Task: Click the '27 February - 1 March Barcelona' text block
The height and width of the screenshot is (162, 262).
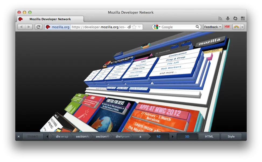Action: click(x=156, y=117)
